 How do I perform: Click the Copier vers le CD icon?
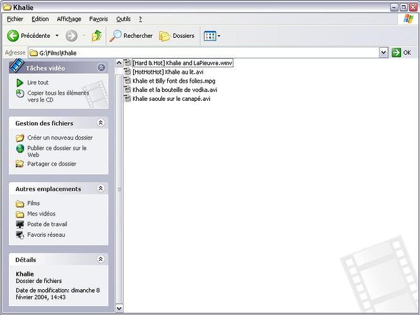coord(20,93)
